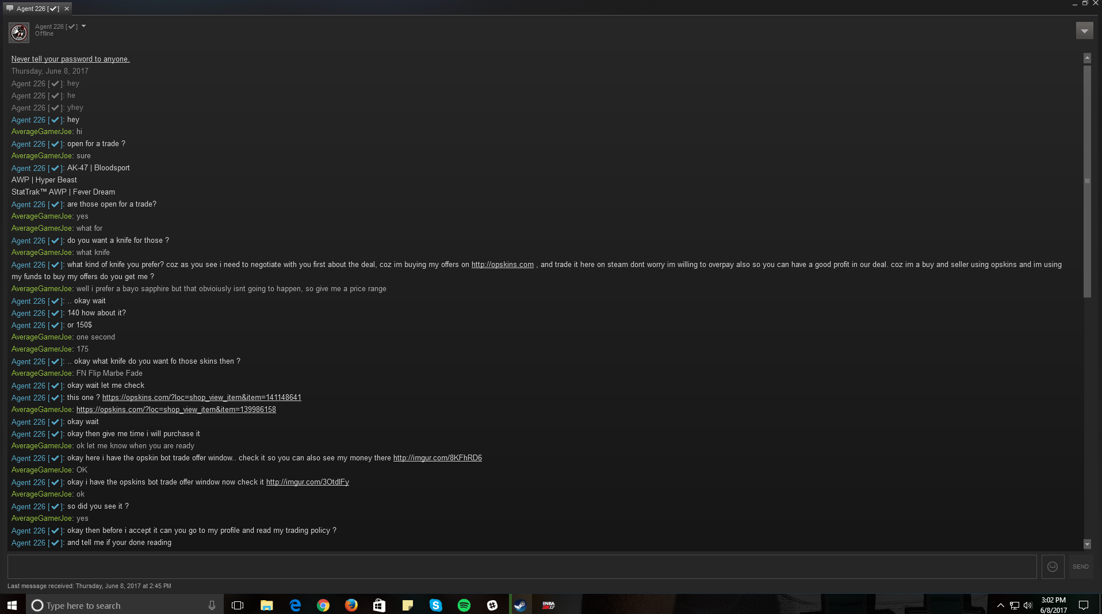Open opskins item 139986158 link
This screenshot has width=1102, height=614.
tap(176, 410)
